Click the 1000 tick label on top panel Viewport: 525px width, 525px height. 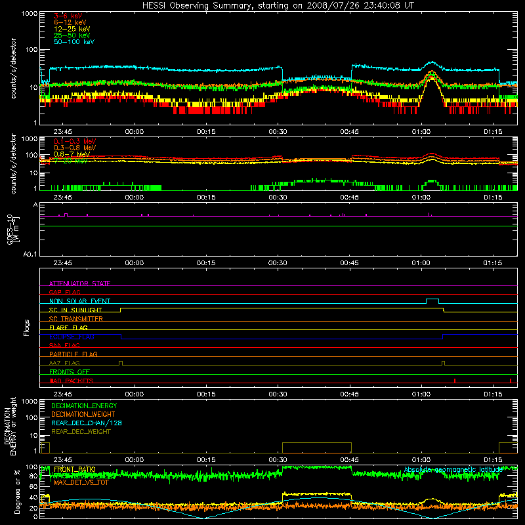point(30,14)
